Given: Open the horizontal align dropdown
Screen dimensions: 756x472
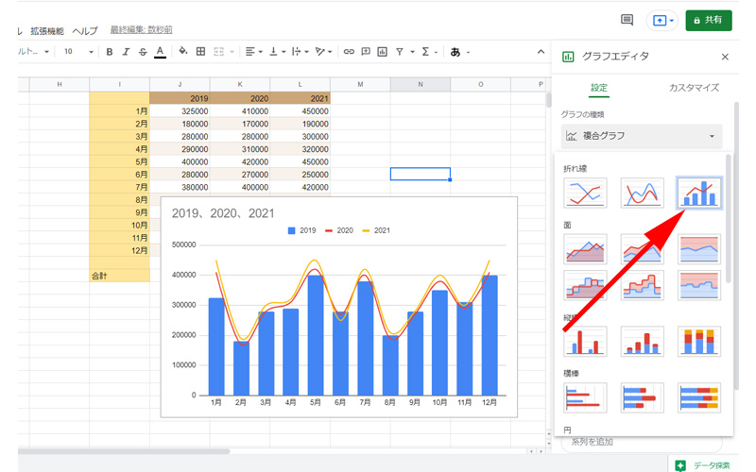Looking at the screenshot, I should click(253, 52).
